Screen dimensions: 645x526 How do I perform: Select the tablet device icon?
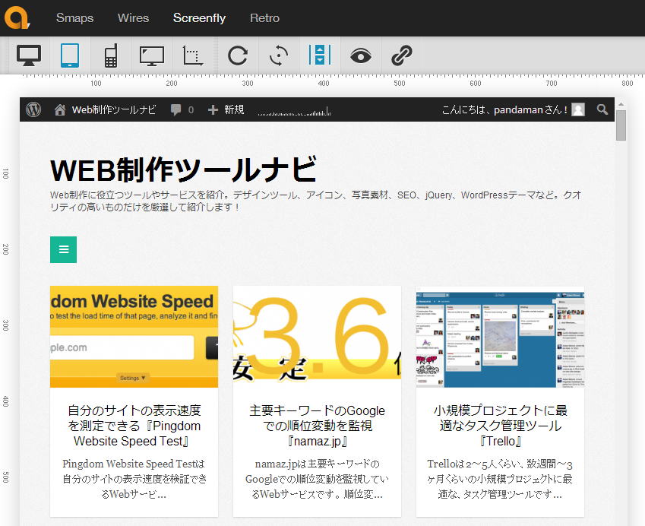[x=70, y=55]
